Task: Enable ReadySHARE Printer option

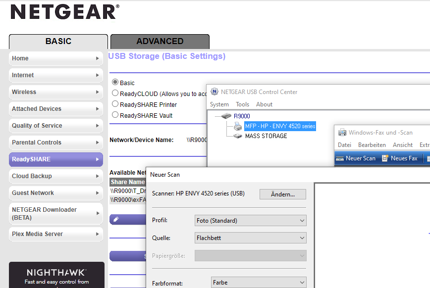Action: coord(115,104)
